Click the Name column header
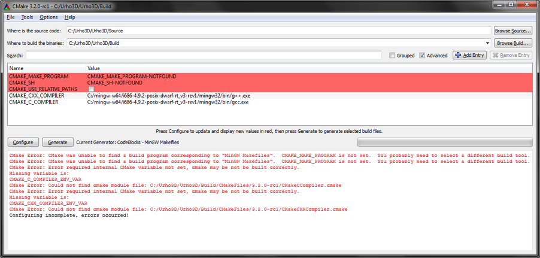 click(47, 68)
